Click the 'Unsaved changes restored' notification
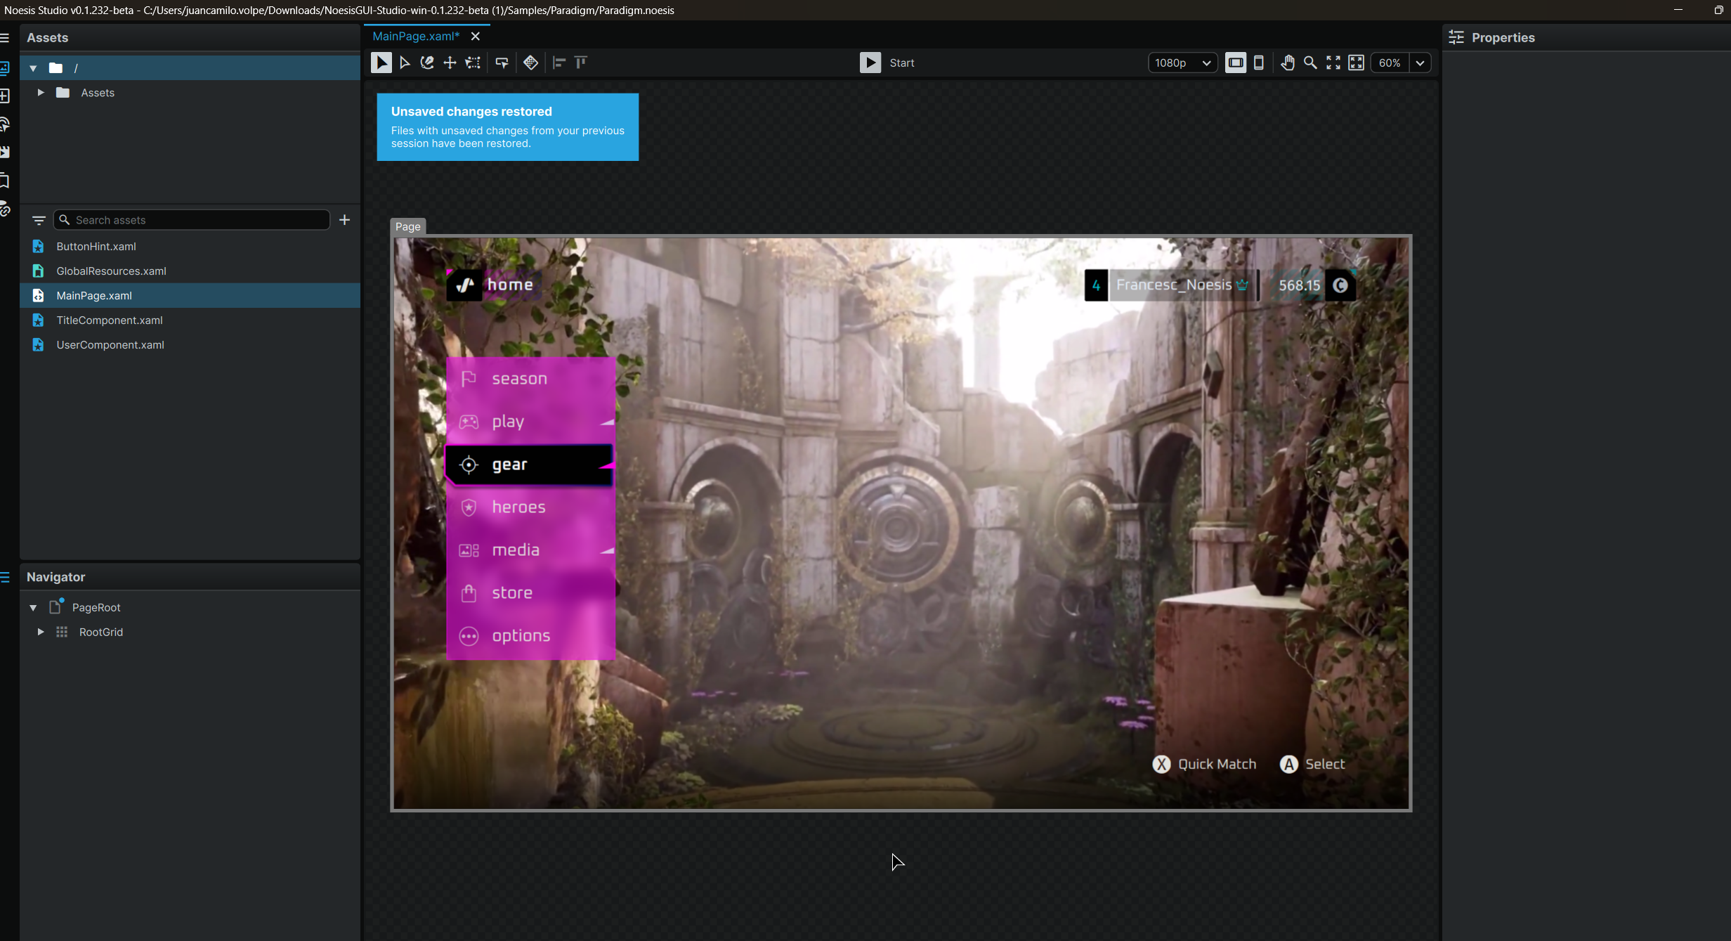 (x=508, y=127)
